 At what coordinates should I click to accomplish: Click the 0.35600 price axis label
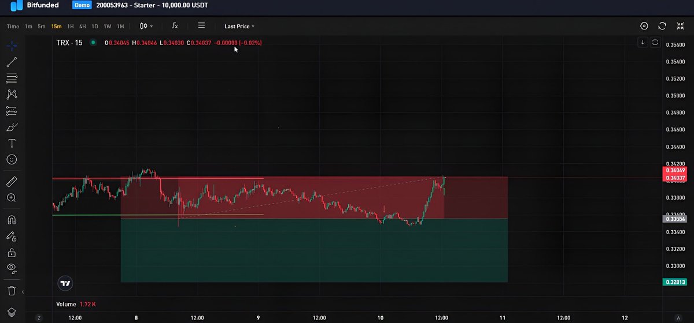tap(675, 45)
